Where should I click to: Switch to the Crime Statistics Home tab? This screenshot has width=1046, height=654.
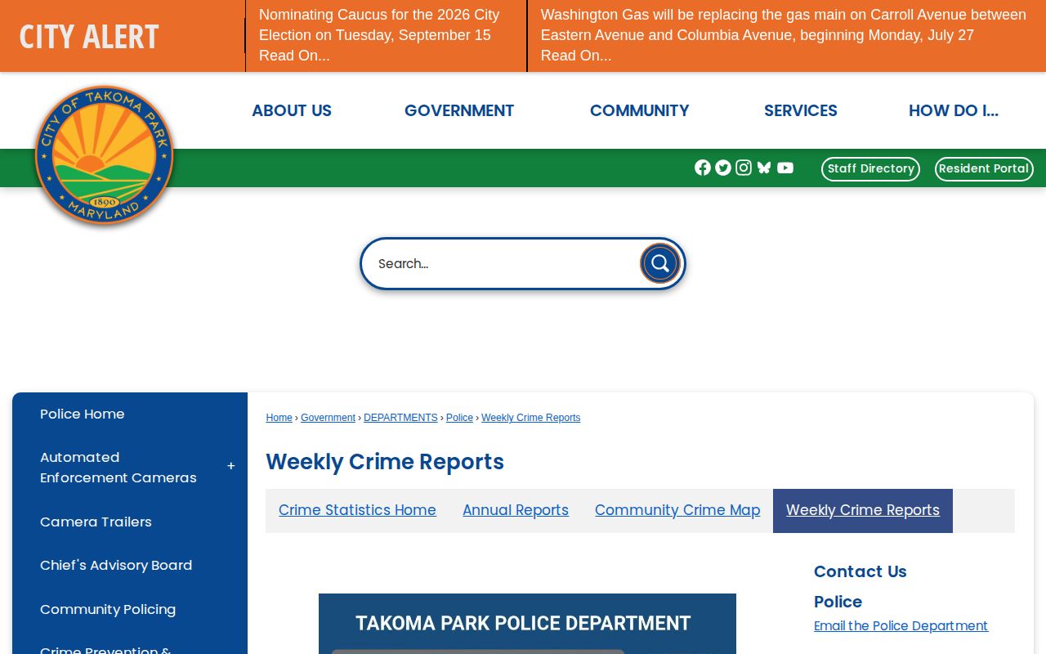[357, 510]
